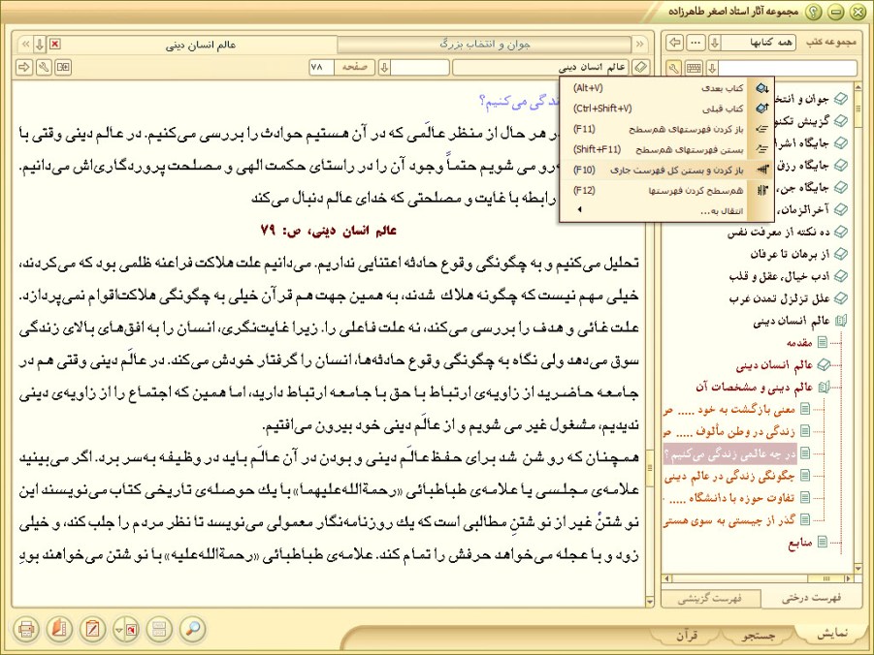Click the side-by-side pages icon in reading toolbar

63,68
